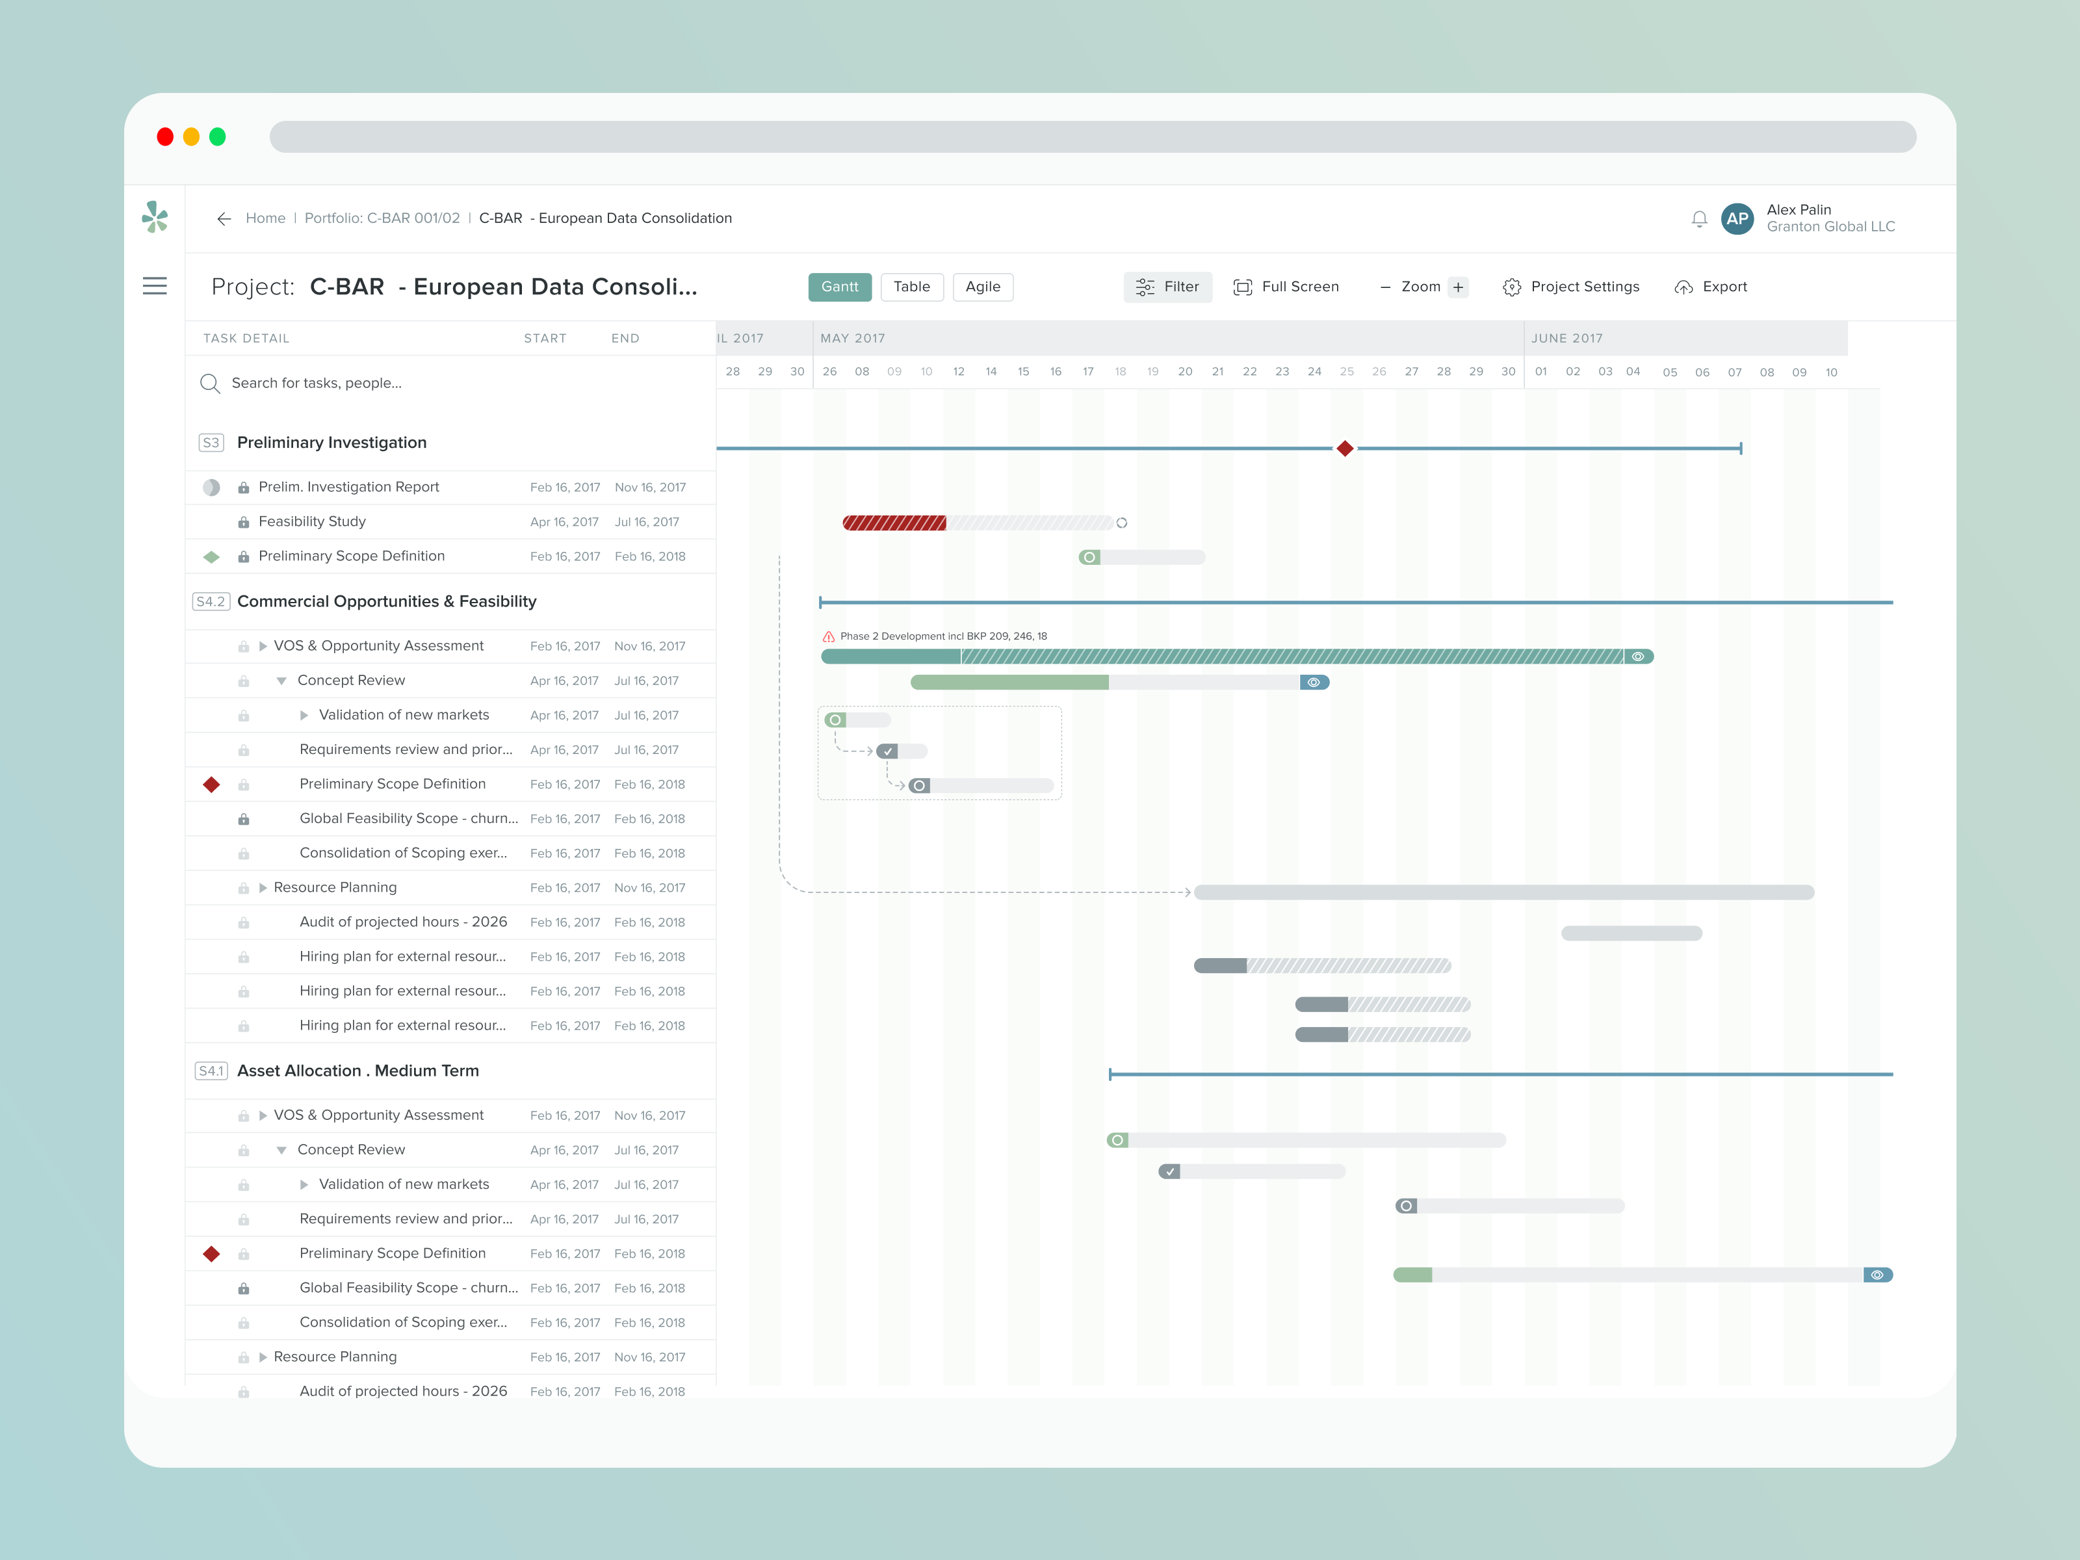Switch to the Agile view
This screenshot has width=2080, height=1560.
pos(983,287)
